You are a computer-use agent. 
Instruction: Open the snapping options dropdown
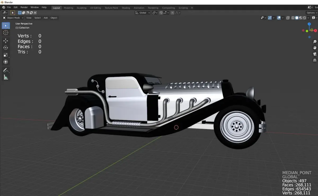166,13
